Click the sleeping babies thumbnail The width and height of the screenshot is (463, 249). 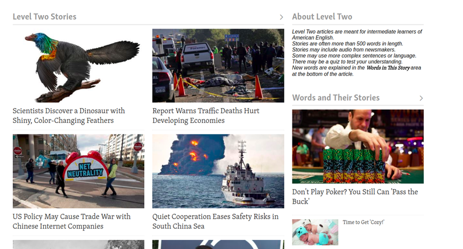[315, 232]
